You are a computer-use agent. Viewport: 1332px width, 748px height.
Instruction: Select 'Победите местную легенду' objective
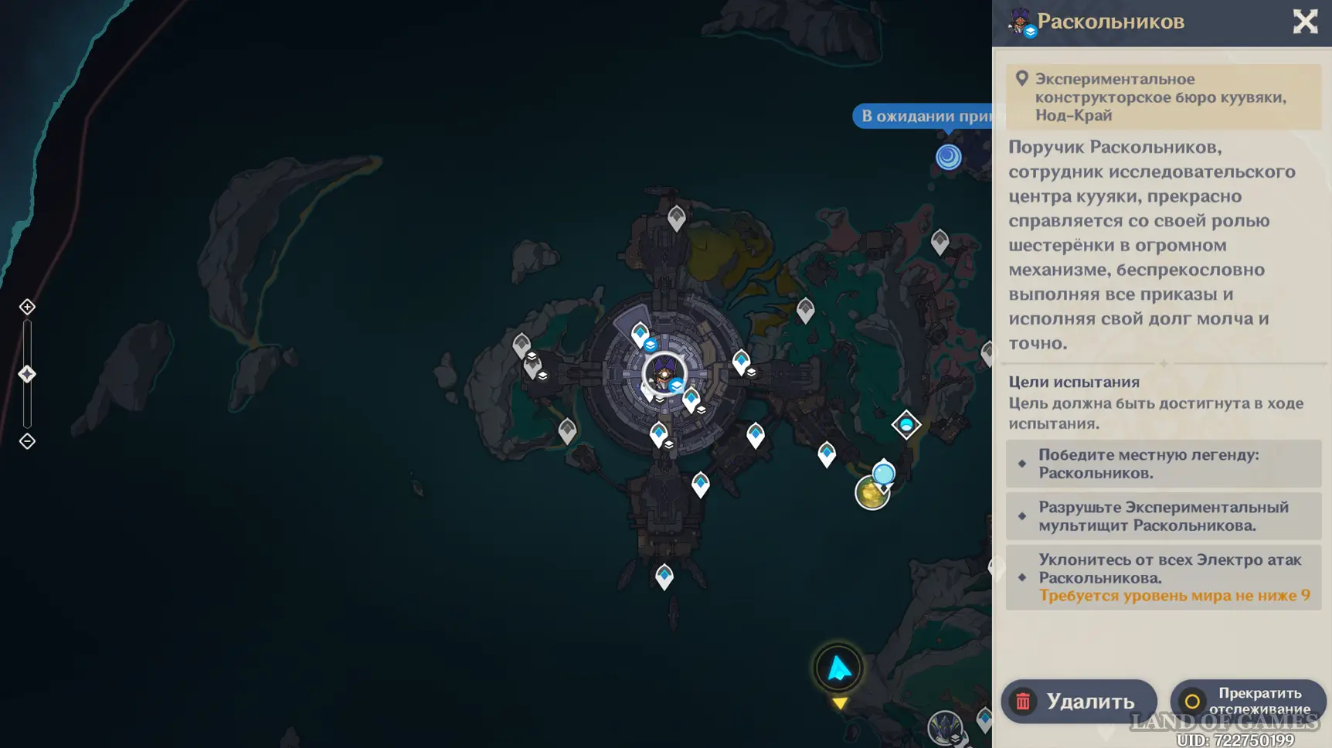click(1164, 464)
